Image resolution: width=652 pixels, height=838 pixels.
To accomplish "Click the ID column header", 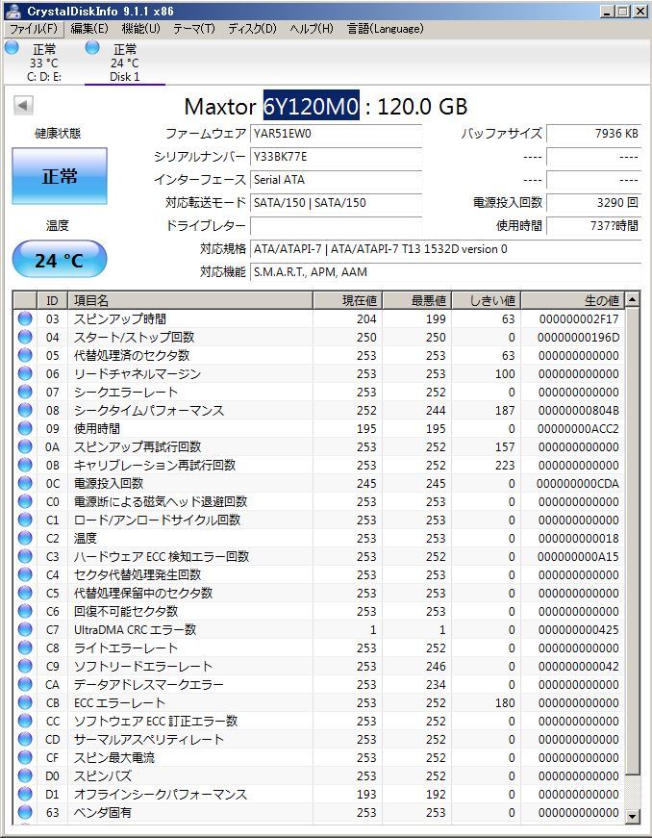I will (x=52, y=300).
